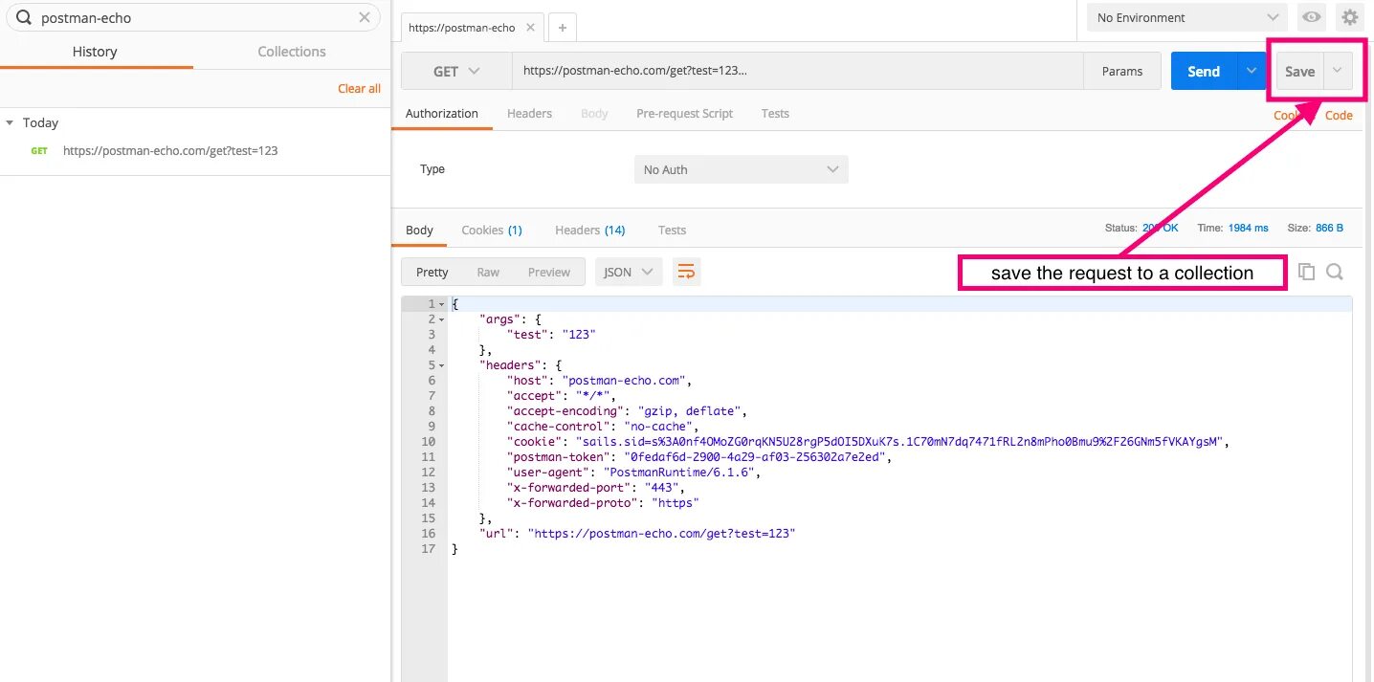Screen dimensions: 1374x682
Task: Open the No Environment selector
Action: (1187, 17)
